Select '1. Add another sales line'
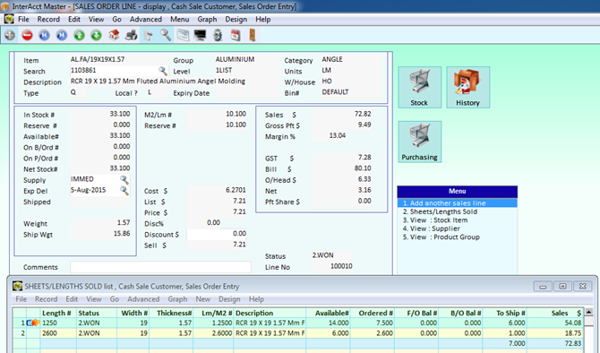This screenshot has height=353, width=600. tap(458, 203)
